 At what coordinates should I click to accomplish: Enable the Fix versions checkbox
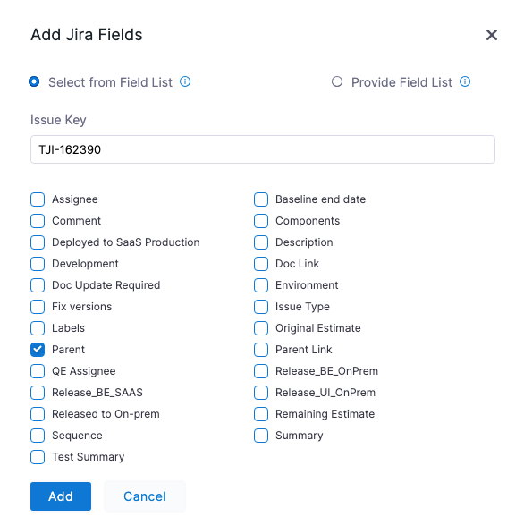click(38, 307)
